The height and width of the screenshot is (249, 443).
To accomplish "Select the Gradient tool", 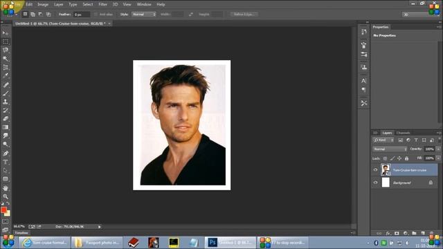I will (6, 127).
